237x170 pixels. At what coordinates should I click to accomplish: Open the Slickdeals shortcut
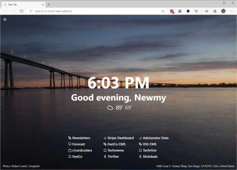click(x=148, y=156)
